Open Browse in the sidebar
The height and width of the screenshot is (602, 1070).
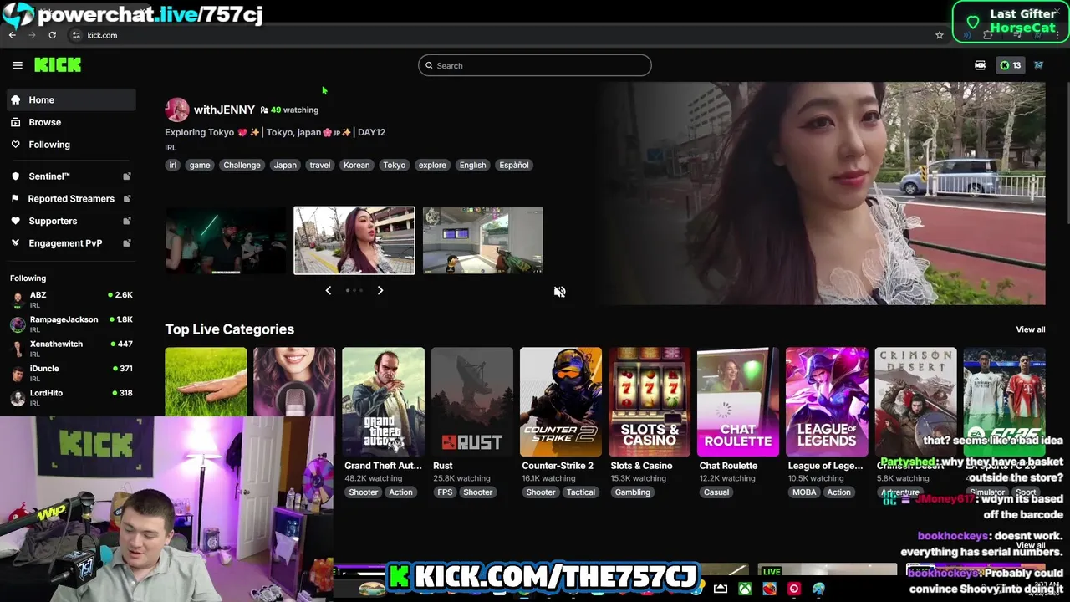pos(71,122)
